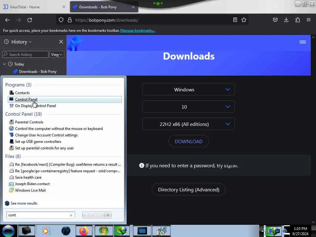Open the Firefox downloads arrow icon
316x237 pixels.
tap(286, 20)
